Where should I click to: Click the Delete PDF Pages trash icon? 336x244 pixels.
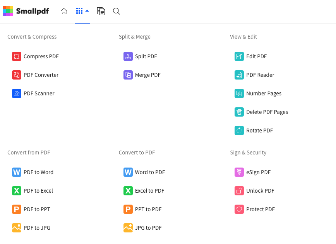pyautogui.click(x=239, y=112)
